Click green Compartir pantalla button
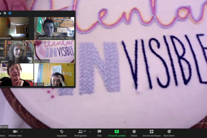 tap(116, 132)
